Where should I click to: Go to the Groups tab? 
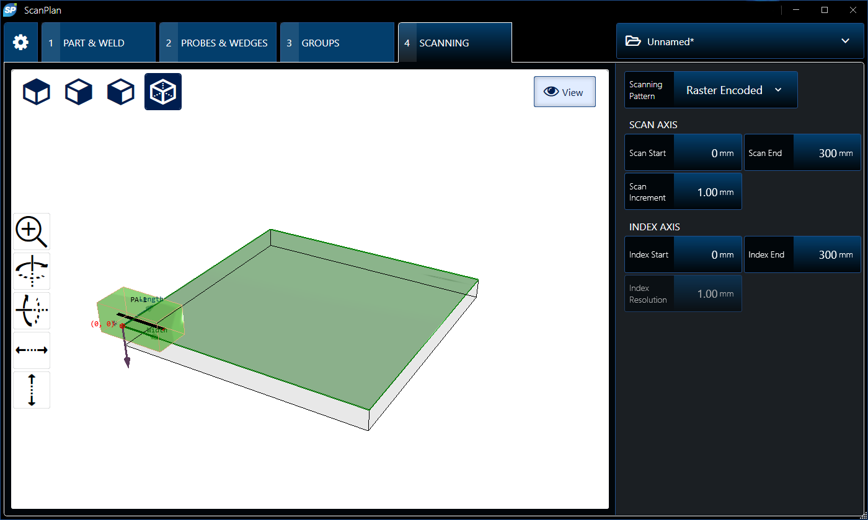click(x=337, y=43)
